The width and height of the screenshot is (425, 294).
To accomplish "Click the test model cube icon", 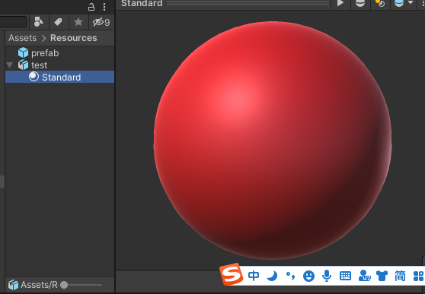I will coord(23,65).
